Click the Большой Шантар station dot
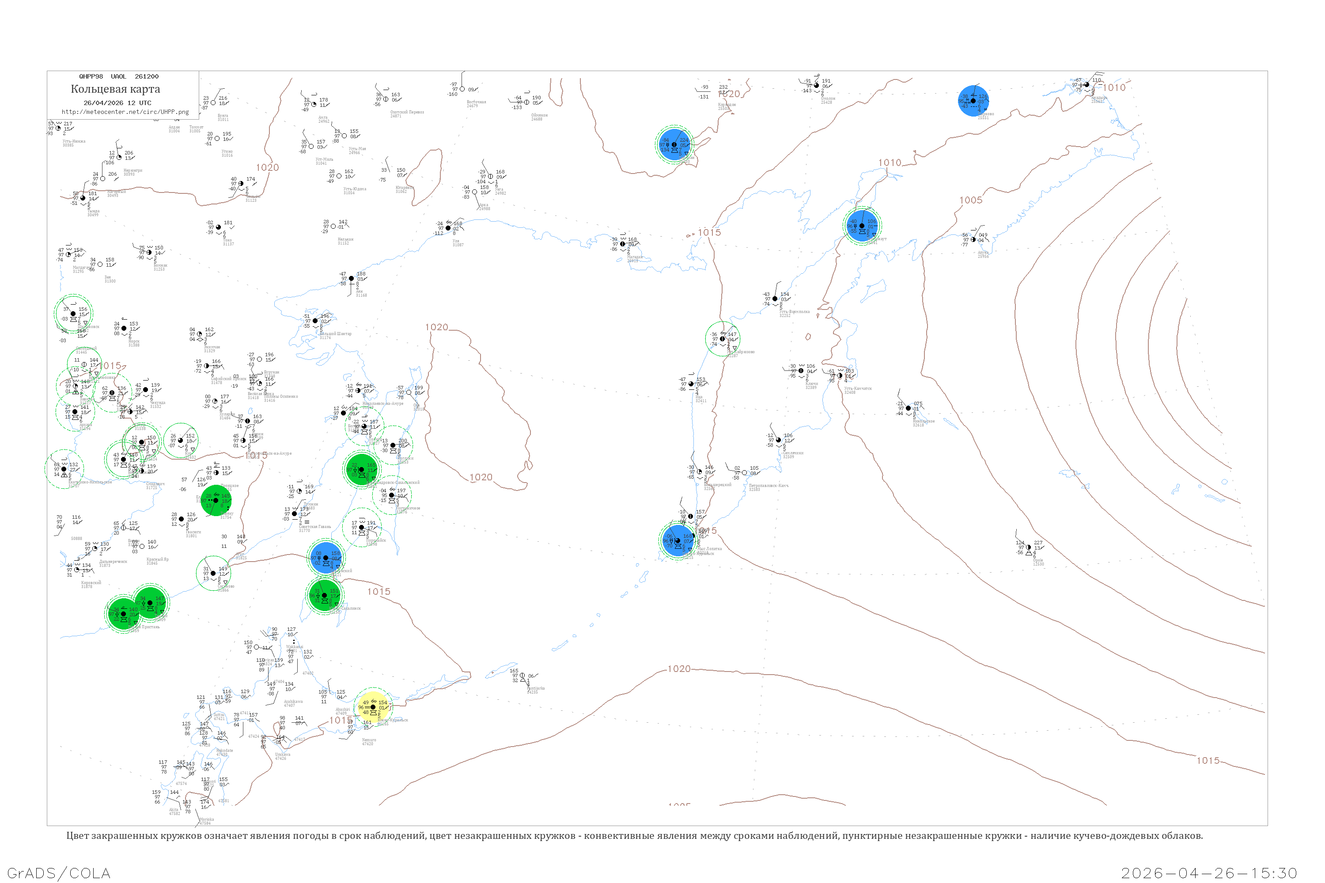Screen dimensions: 1325x883 (315, 321)
